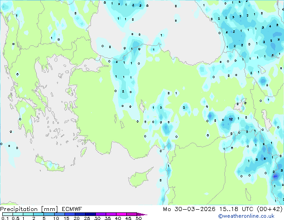284x220 pixels.
Task: Click the "15..18 UTC" time range text
Action: point(236,209)
